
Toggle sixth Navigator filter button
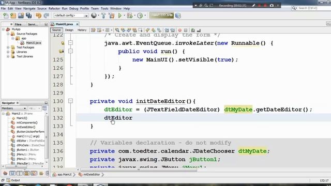tap(41, 174)
